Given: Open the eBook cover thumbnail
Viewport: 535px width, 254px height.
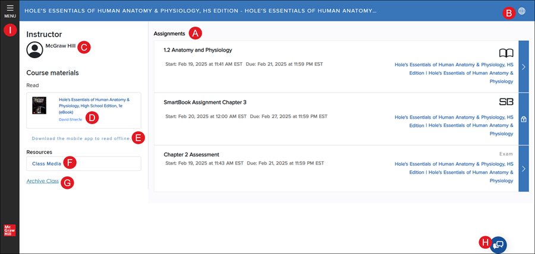Looking at the screenshot, I should [40, 106].
